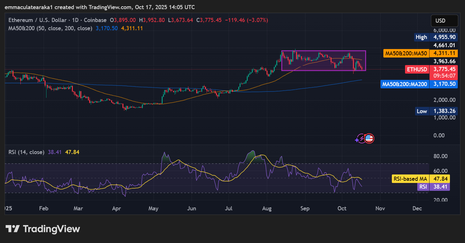Click the Low 1,383.26 price marker

436,111
